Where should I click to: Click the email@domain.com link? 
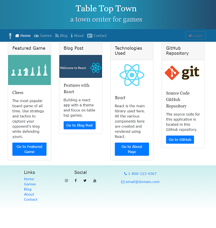[x=140, y=182]
